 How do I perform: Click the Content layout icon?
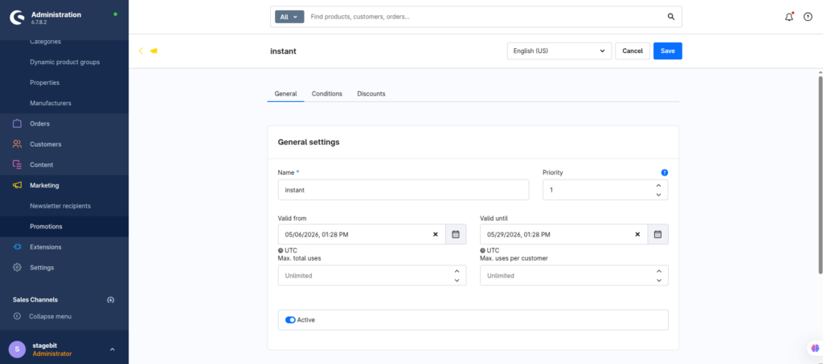18,164
